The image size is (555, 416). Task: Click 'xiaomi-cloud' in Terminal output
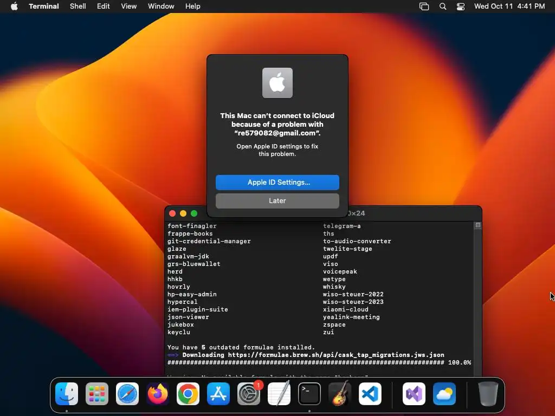[345, 309]
